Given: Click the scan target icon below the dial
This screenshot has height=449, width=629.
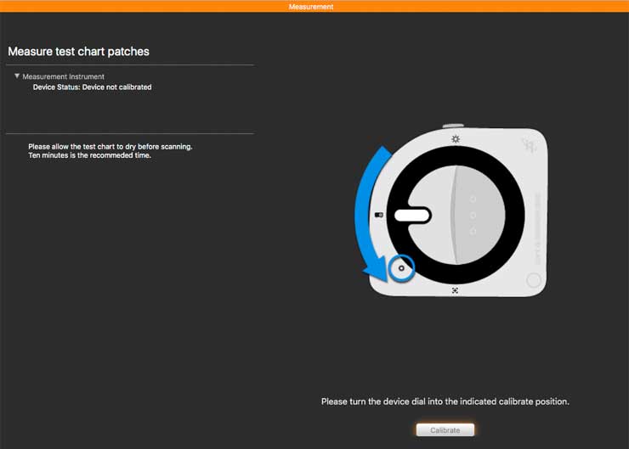Looking at the screenshot, I should pyautogui.click(x=455, y=290).
